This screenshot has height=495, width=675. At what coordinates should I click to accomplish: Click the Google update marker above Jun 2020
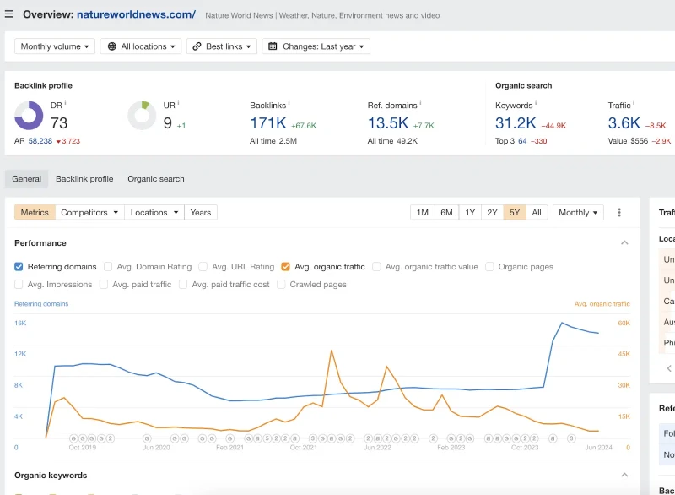click(147, 438)
